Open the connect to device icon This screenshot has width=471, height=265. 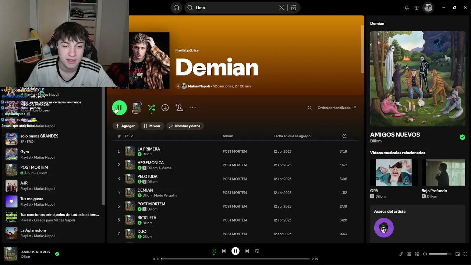pyautogui.click(x=417, y=254)
